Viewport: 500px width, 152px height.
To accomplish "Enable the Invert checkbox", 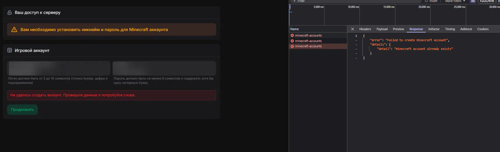I will pyautogui.click(x=426, y=1).
